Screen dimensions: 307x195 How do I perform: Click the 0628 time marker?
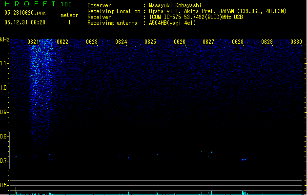(x=238, y=42)
